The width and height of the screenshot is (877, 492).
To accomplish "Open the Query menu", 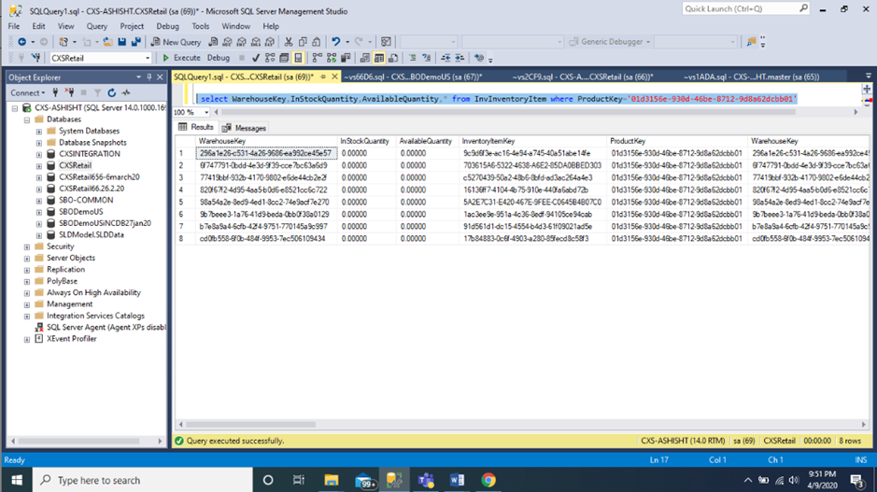I will pyautogui.click(x=97, y=26).
